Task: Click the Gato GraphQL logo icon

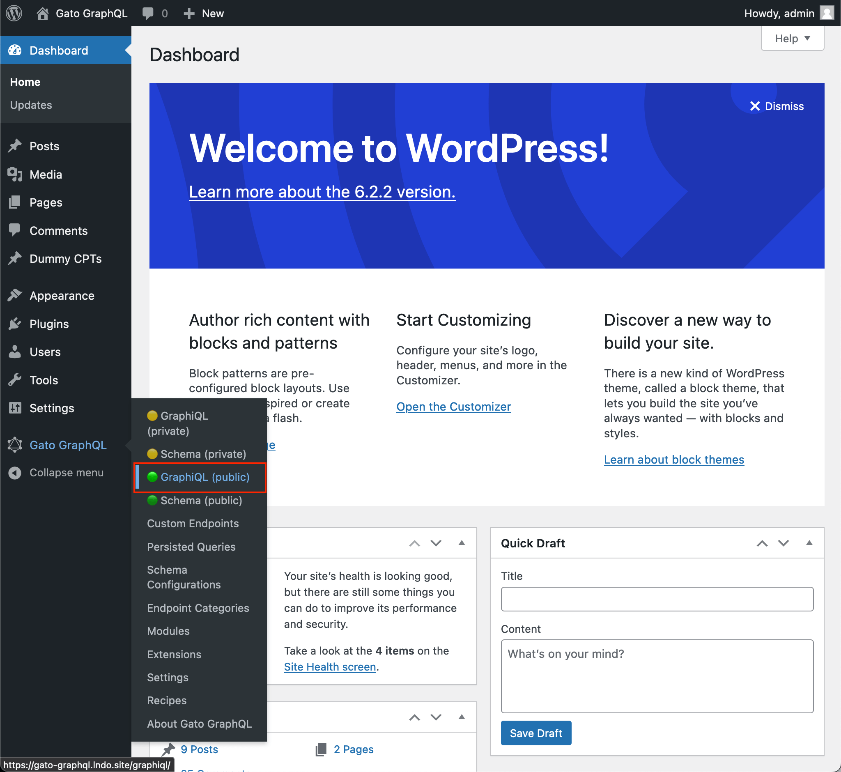Action: pyautogui.click(x=15, y=444)
